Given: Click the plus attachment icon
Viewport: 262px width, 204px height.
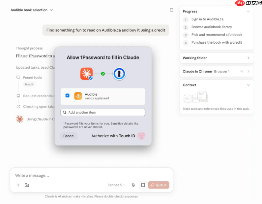Looking at the screenshot, I should (x=18, y=185).
